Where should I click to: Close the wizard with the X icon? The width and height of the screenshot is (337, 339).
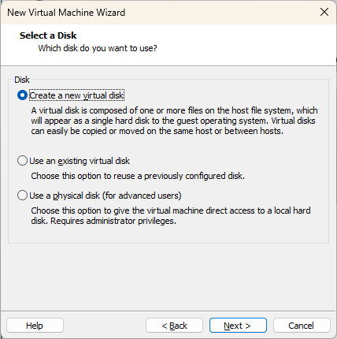(324, 12)
